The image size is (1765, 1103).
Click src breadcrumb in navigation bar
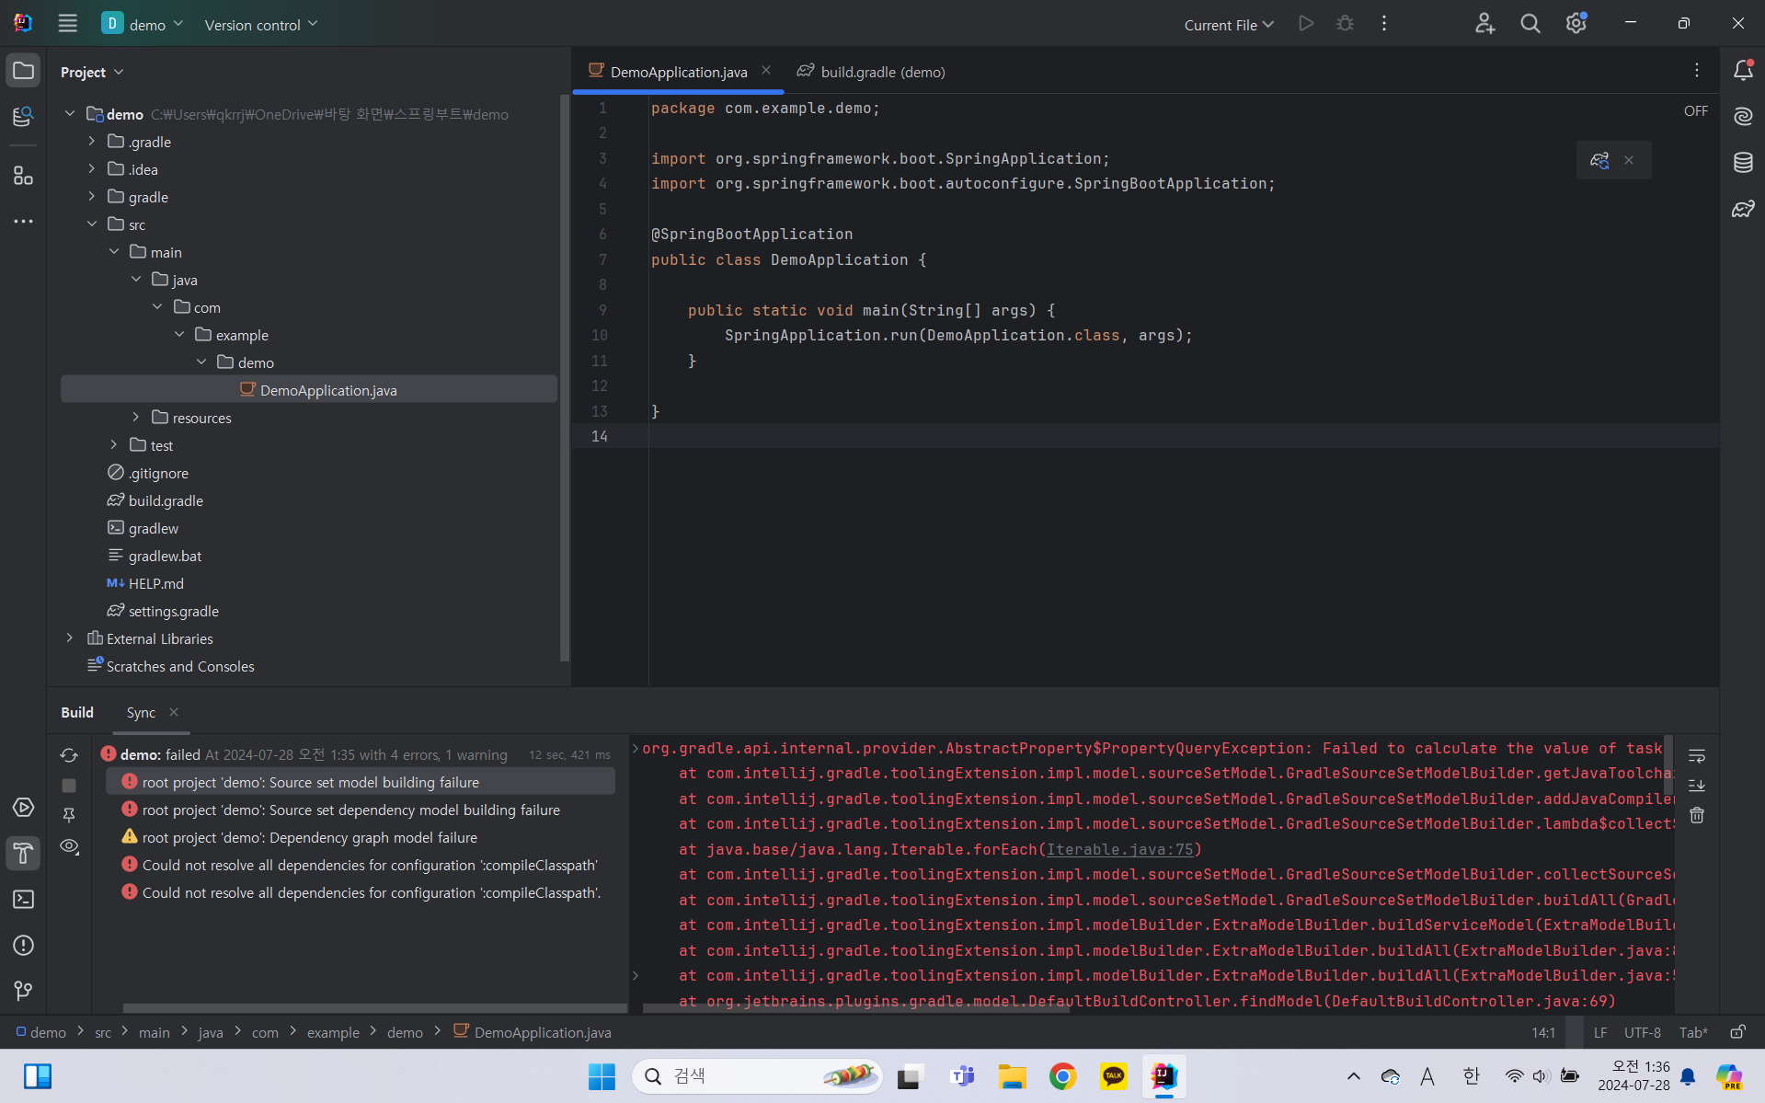pyautogui.click(x=103, y=1032)
